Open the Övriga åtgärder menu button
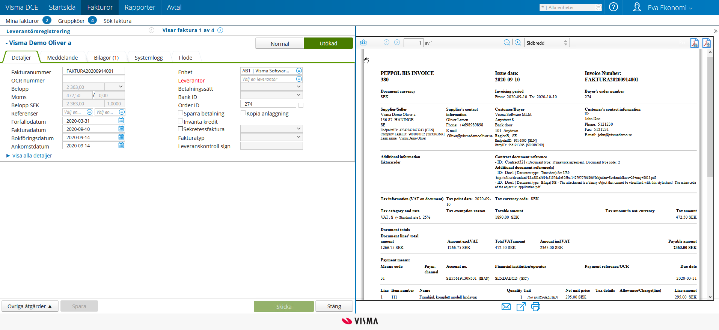This screenshot has width=719, height=330. tap(30, 306)
